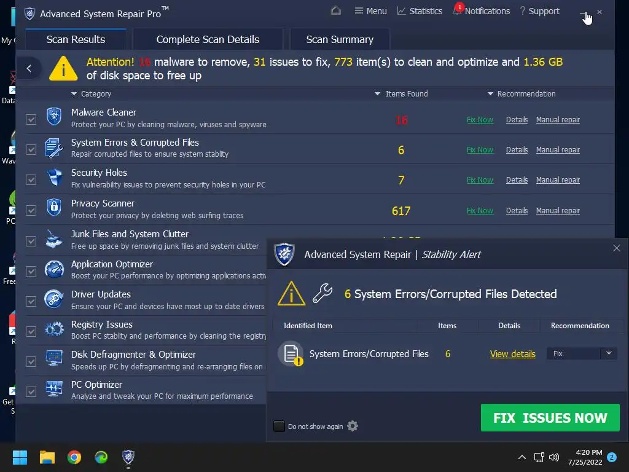Uncheck Junk Files and System Clutter checkbox
The image size is (629, 472).
click(31, 241)
